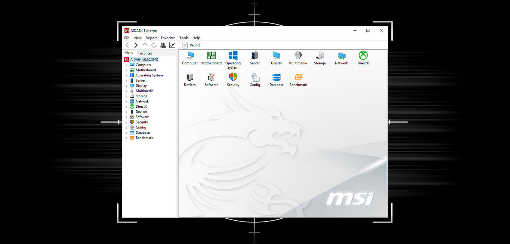The image size is (510, 244).
Task: Open the Computer icon in main pane
Action: click(x=190, y=55)
